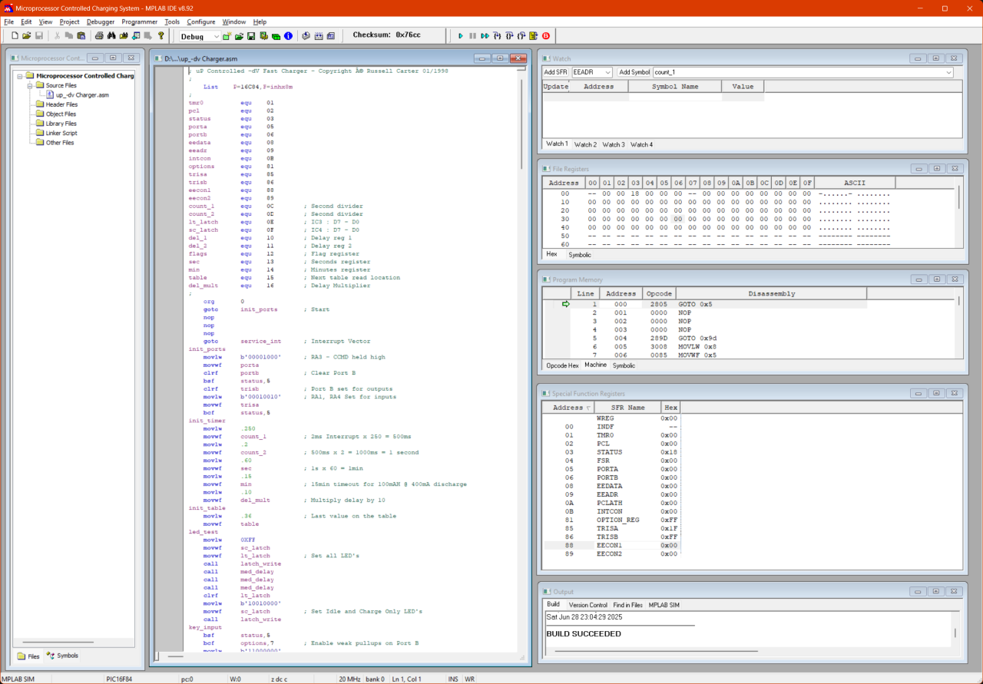Click the Find in Files toolbar icon
983x684 pixels.
click(x=124, y=36)
